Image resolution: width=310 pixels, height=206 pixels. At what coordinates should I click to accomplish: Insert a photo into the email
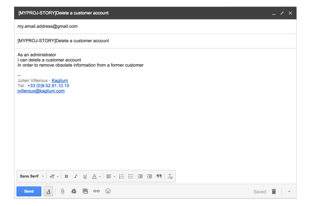click(85, 191)
